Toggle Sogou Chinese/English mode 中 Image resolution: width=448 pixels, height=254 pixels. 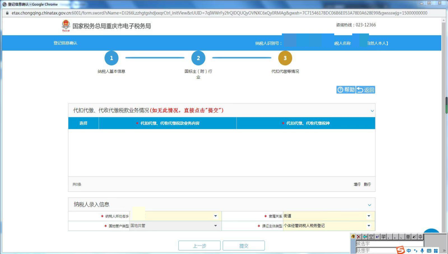coord(409,251)
